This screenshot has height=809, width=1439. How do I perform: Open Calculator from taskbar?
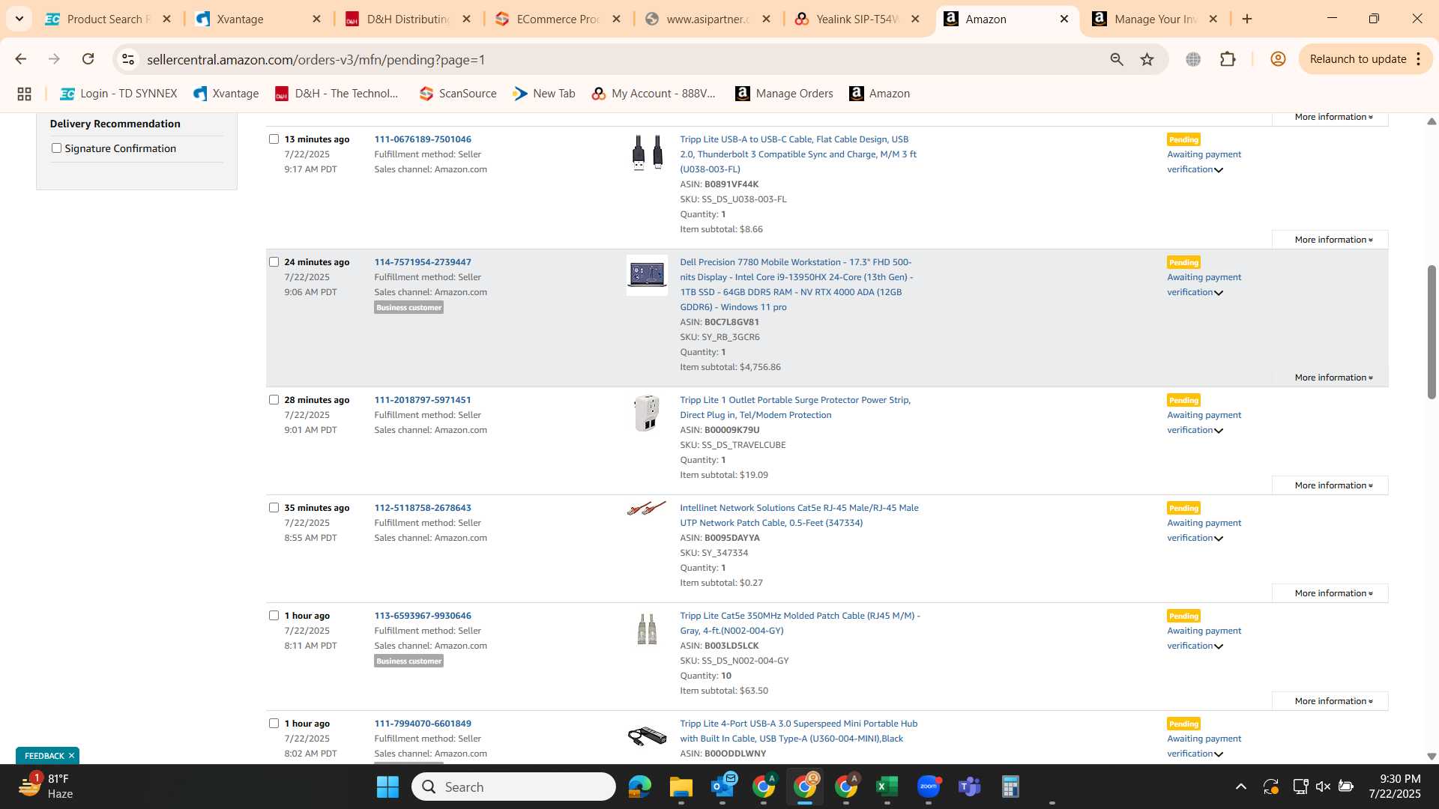pos(1010,787)
